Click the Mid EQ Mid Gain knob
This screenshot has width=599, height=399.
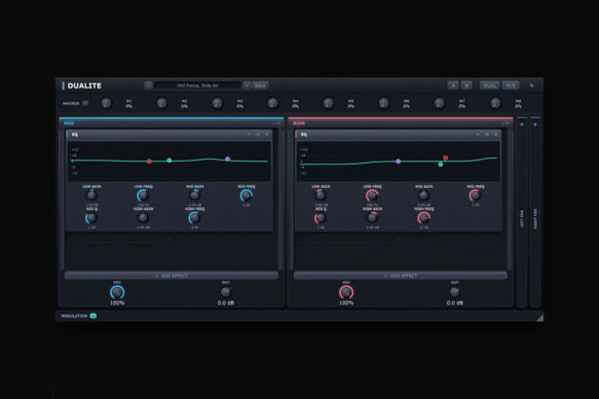point(195,195)
